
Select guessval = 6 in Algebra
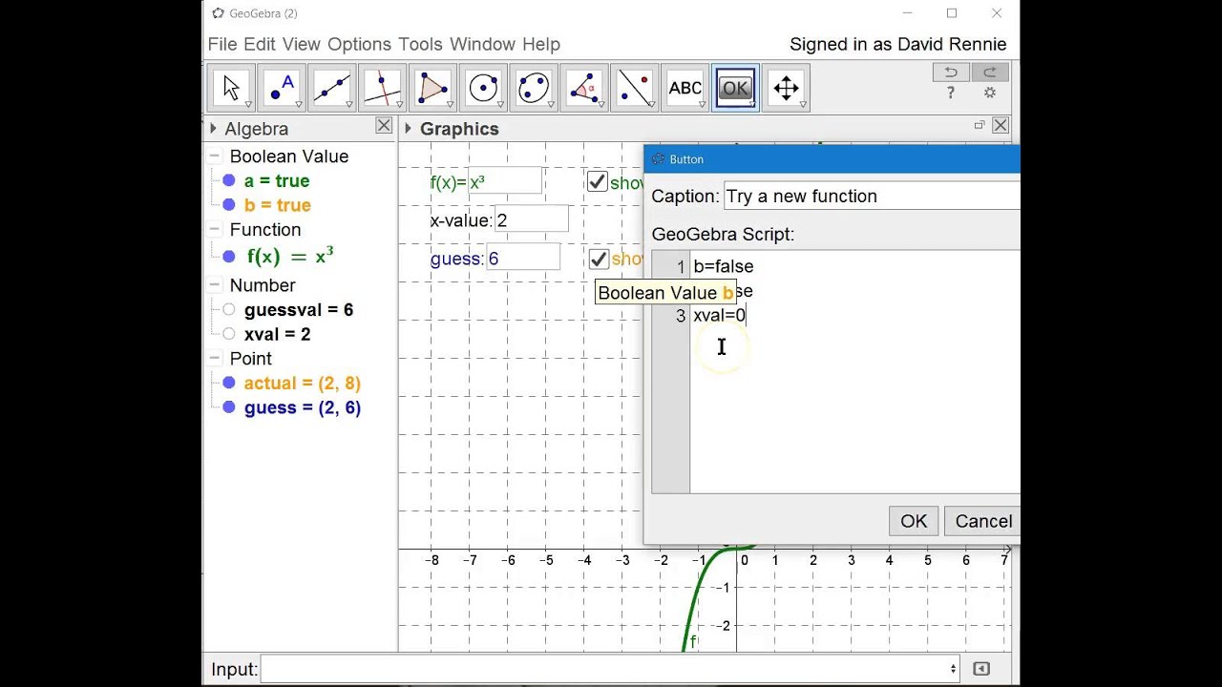point(299,310)
